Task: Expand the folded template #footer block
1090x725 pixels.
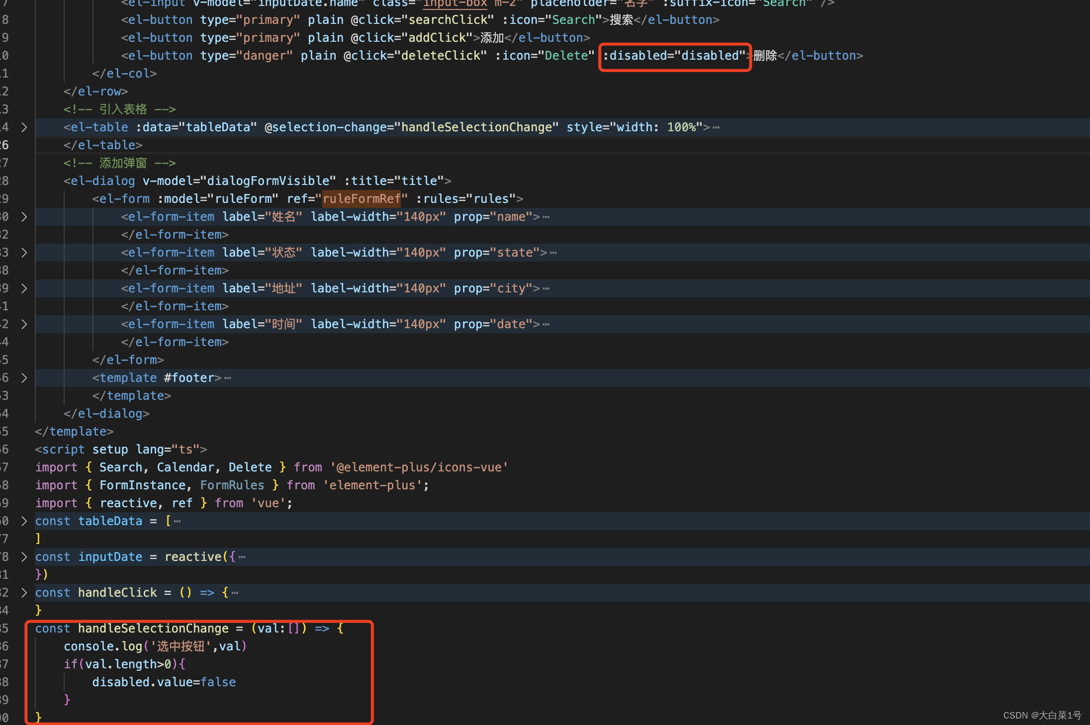Action: [24, 378]
